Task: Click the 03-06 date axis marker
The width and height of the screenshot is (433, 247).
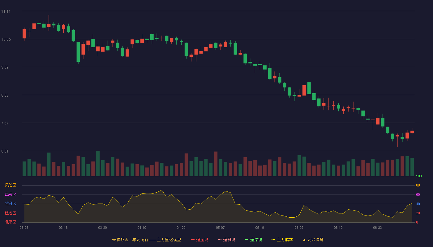Action: pyautogui.click(x=24, y=228)
